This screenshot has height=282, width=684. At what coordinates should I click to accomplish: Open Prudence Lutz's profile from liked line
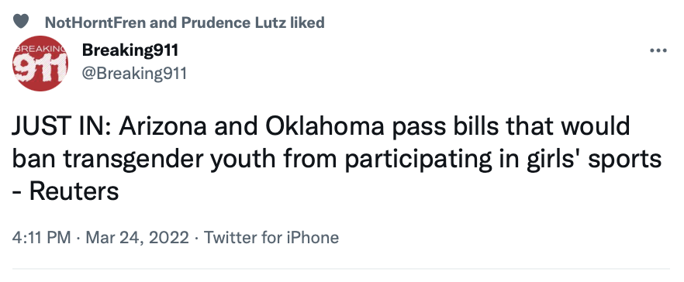(233, 22)
